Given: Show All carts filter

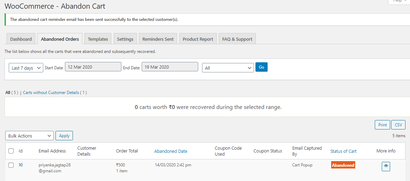Looking at the screenshot, I should point(8,92).
